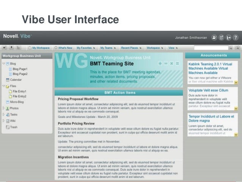Click the Tasks icon in sidebar
242x182 pixels.
tap(8, 115)
